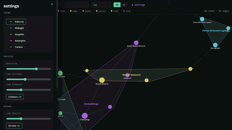
Task: Toggle the repo type filter chip
Action: click(x=62, y=11)
